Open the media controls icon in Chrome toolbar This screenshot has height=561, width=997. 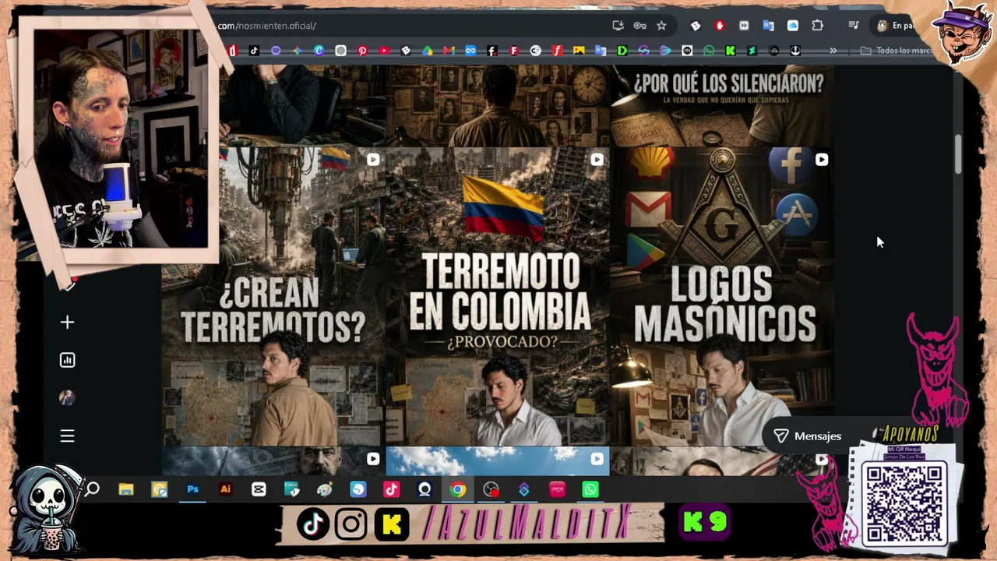853,26
